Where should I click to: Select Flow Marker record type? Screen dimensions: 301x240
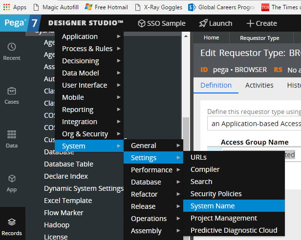coord(64,213)
